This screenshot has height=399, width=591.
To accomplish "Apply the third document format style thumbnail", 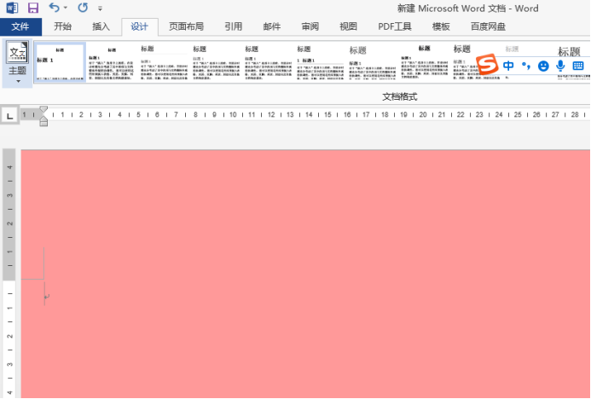I will pyautogui.click(x=164, y=62).
